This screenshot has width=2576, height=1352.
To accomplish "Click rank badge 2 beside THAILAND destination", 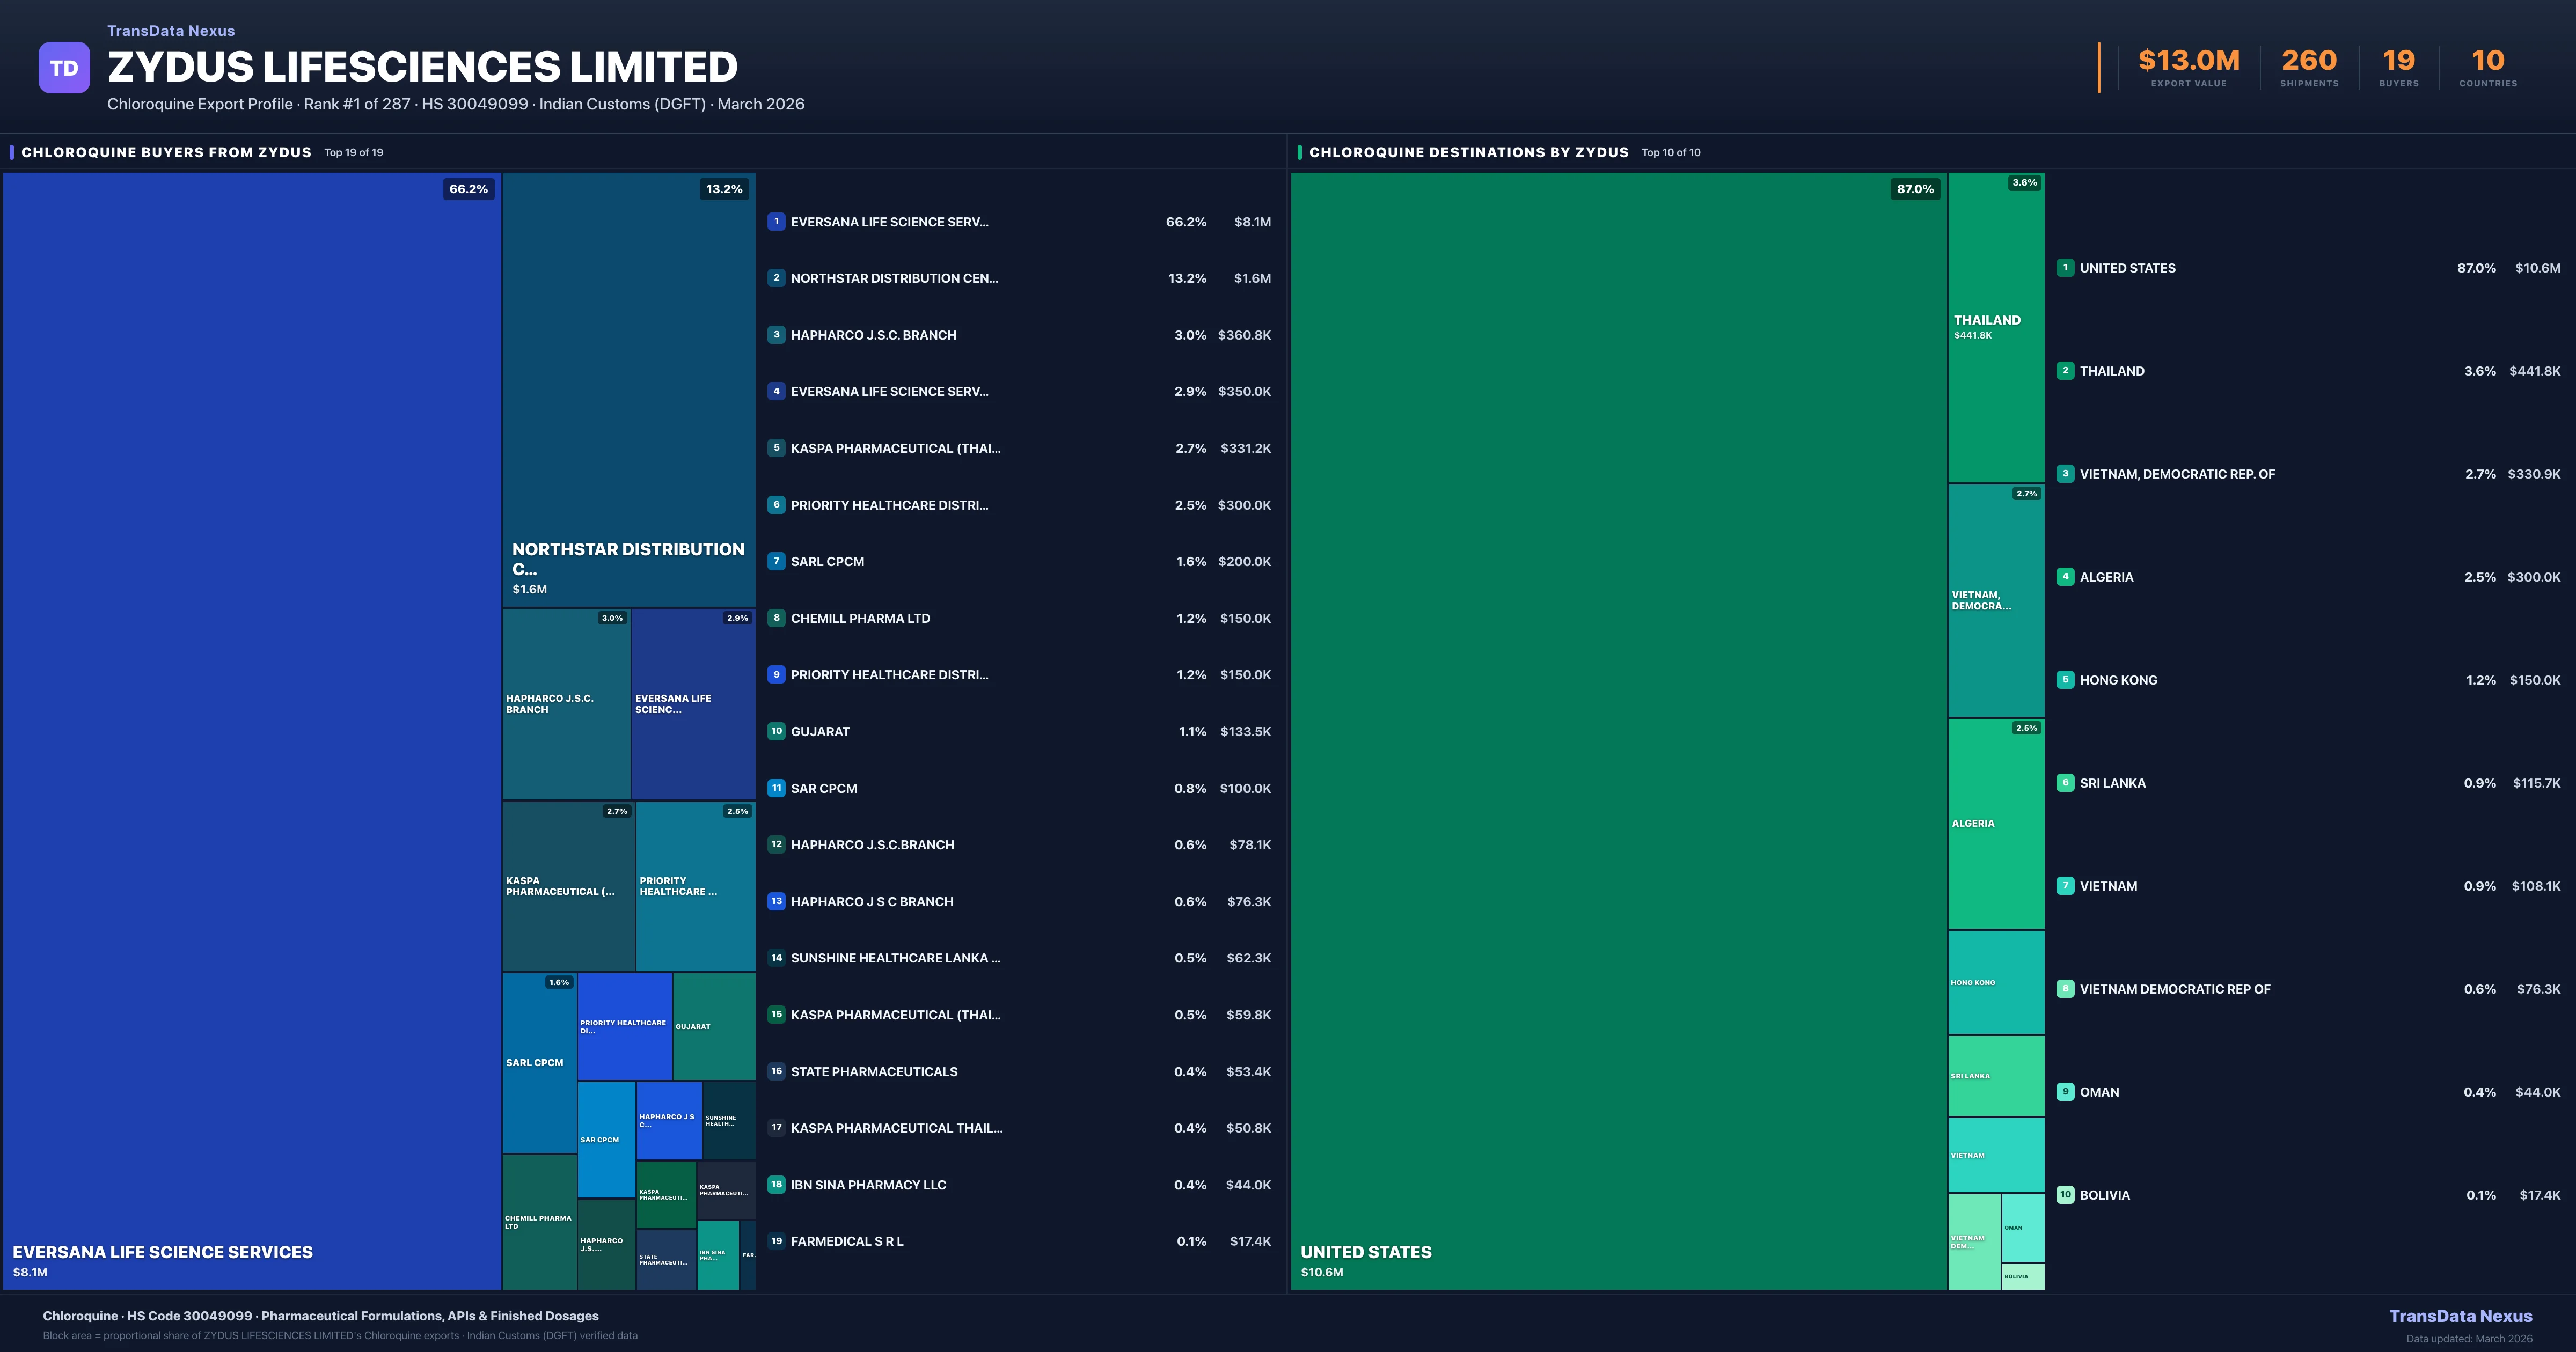I will click(2065, 371).
